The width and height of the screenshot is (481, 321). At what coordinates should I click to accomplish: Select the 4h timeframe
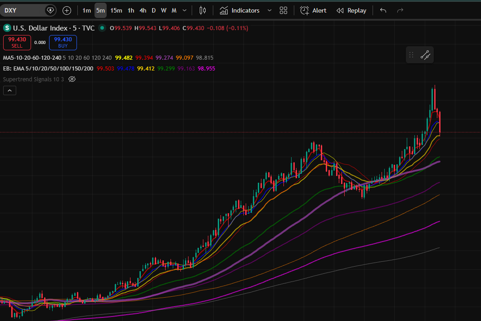point(143,10)
